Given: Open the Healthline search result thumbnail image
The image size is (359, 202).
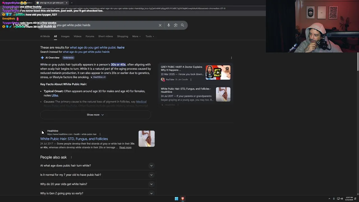Looking at the screenshot, I should tap(146, 139).
